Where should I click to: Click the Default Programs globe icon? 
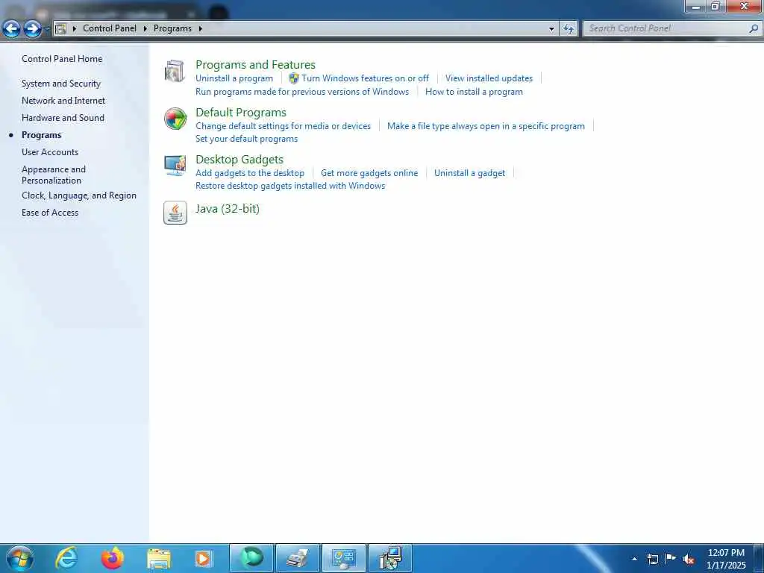(x=175, y=119)
